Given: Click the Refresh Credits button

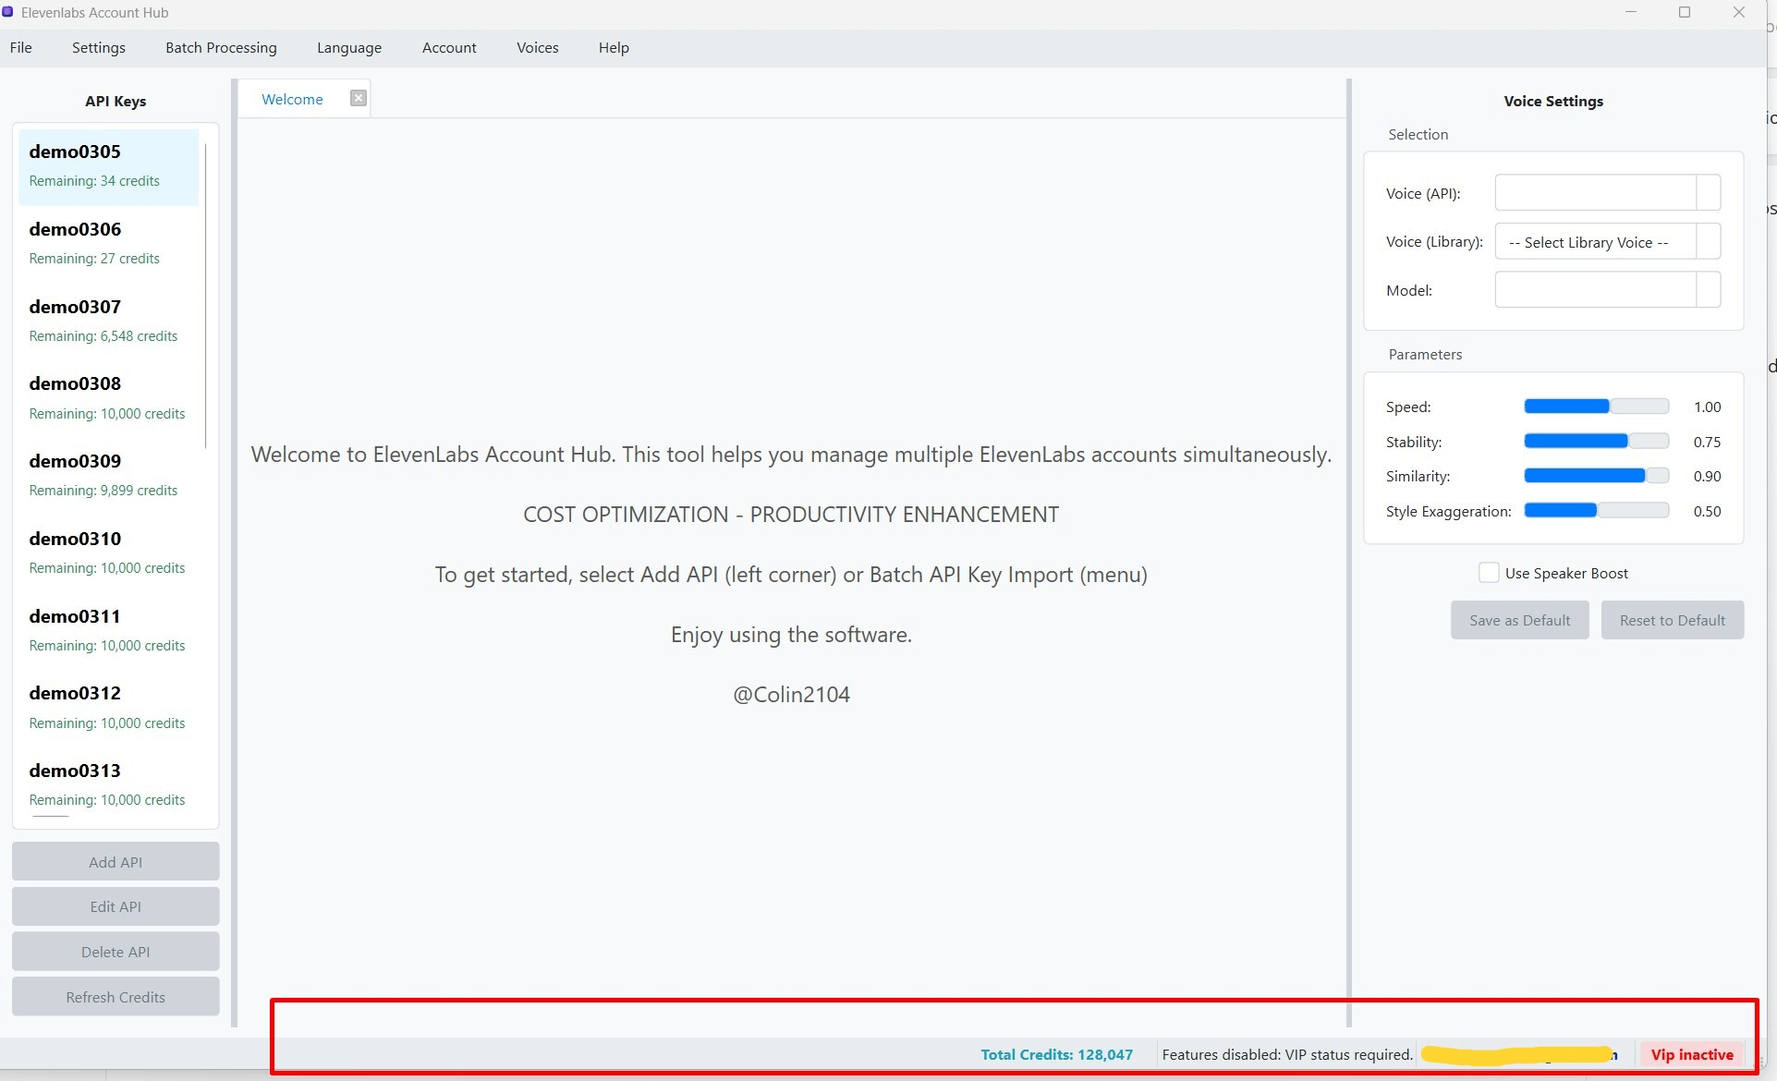Looking at the screenshot, I should tap(116, 997).
